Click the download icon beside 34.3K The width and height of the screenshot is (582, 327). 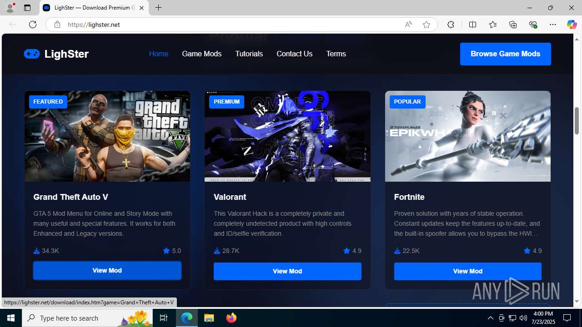pos(36,251)
